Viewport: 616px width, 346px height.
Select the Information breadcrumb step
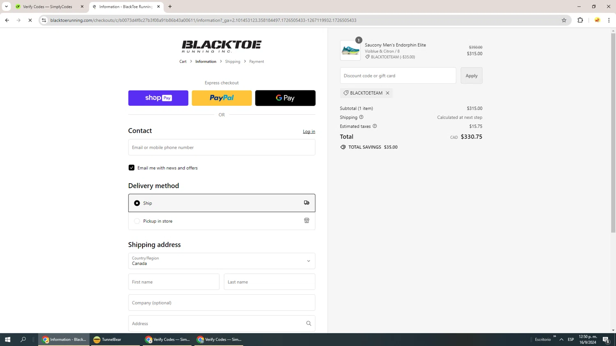[x=206, y=61]
